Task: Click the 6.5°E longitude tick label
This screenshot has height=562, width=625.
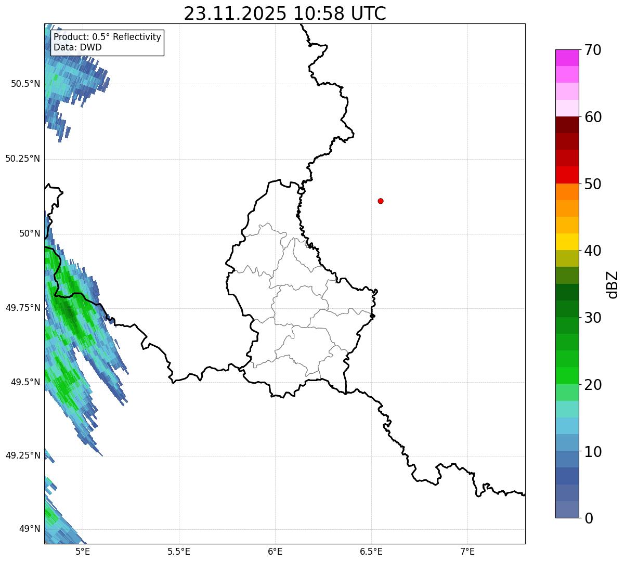Action: click(371, 552)
